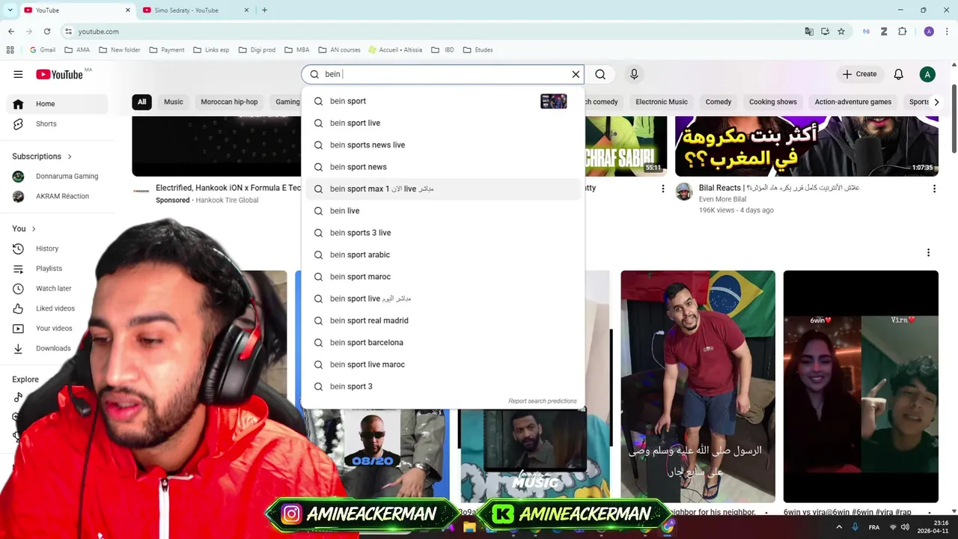This screenshot has width=958, height=539.
Task: Open Watch later in the sidebar
Action: click(x=56, y=288)
